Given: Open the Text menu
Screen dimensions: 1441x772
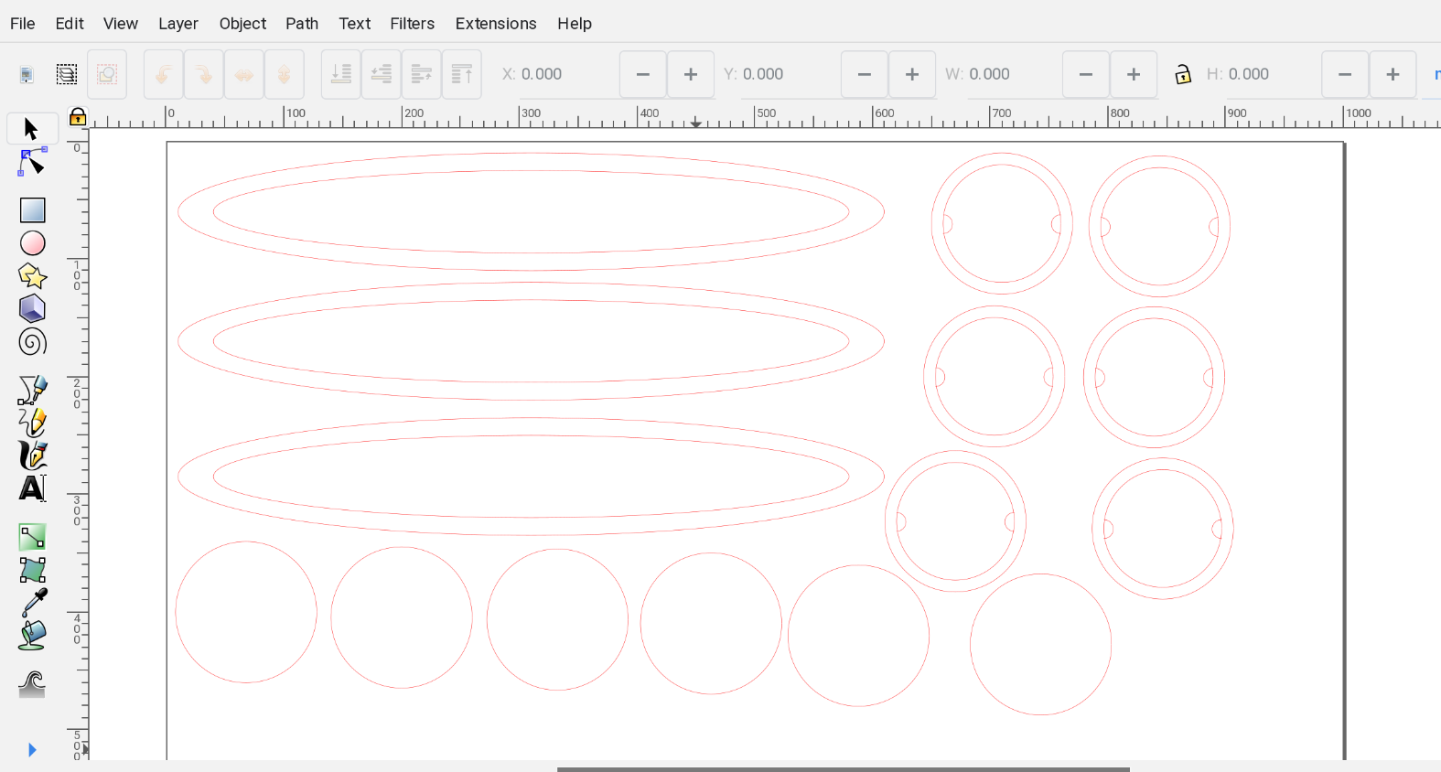Looking at the screenshot, I should point(355,24).
